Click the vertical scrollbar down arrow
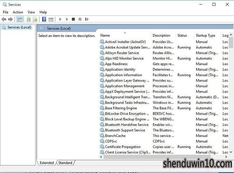234x173 pixels. (231, 152)
